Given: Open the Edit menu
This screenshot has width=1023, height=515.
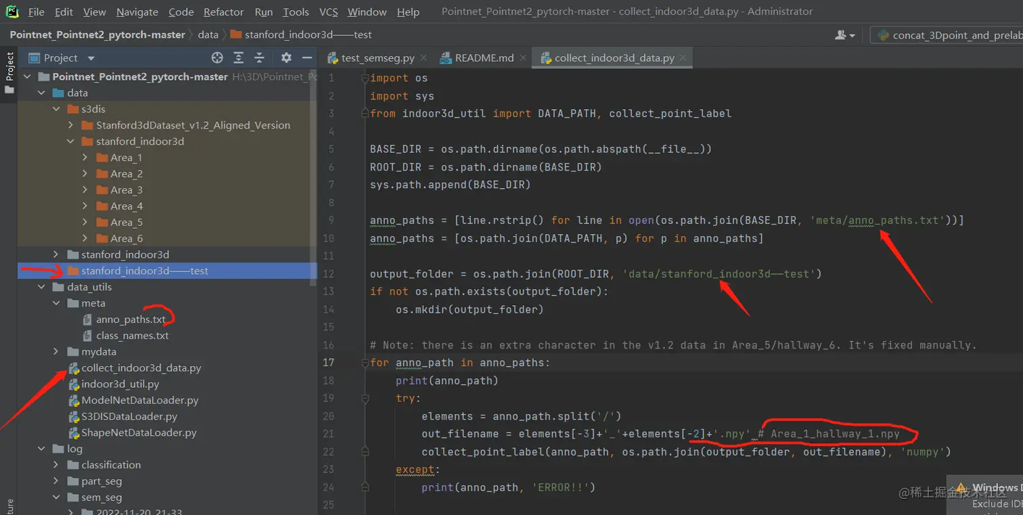Looking at the screenshot, I should coord(64,12).
